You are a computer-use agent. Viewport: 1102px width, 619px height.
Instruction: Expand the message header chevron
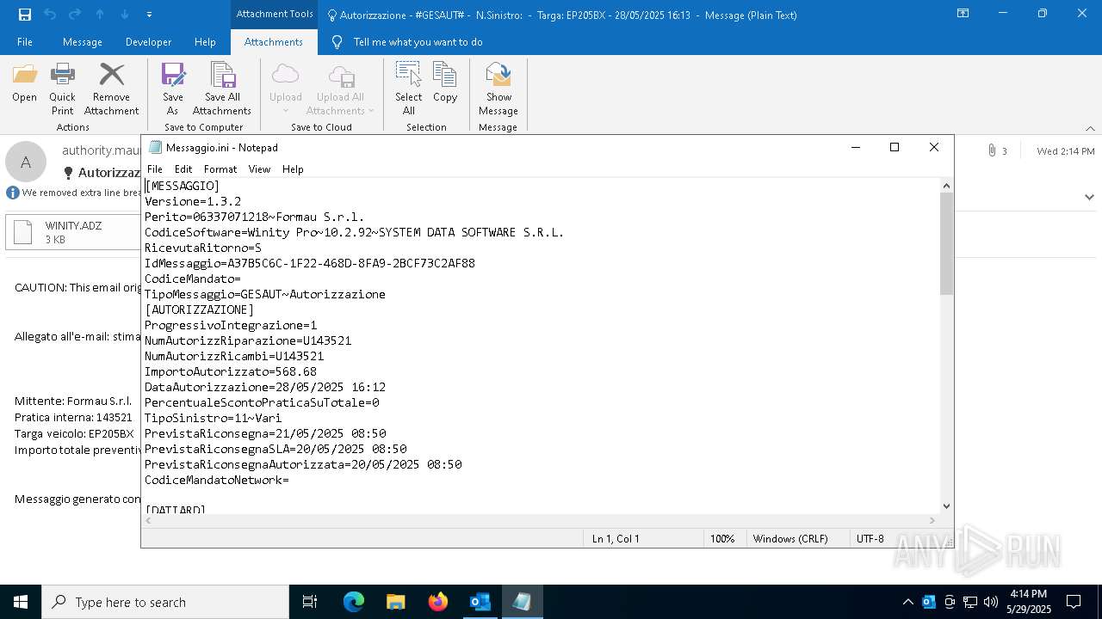(1089, 197)
